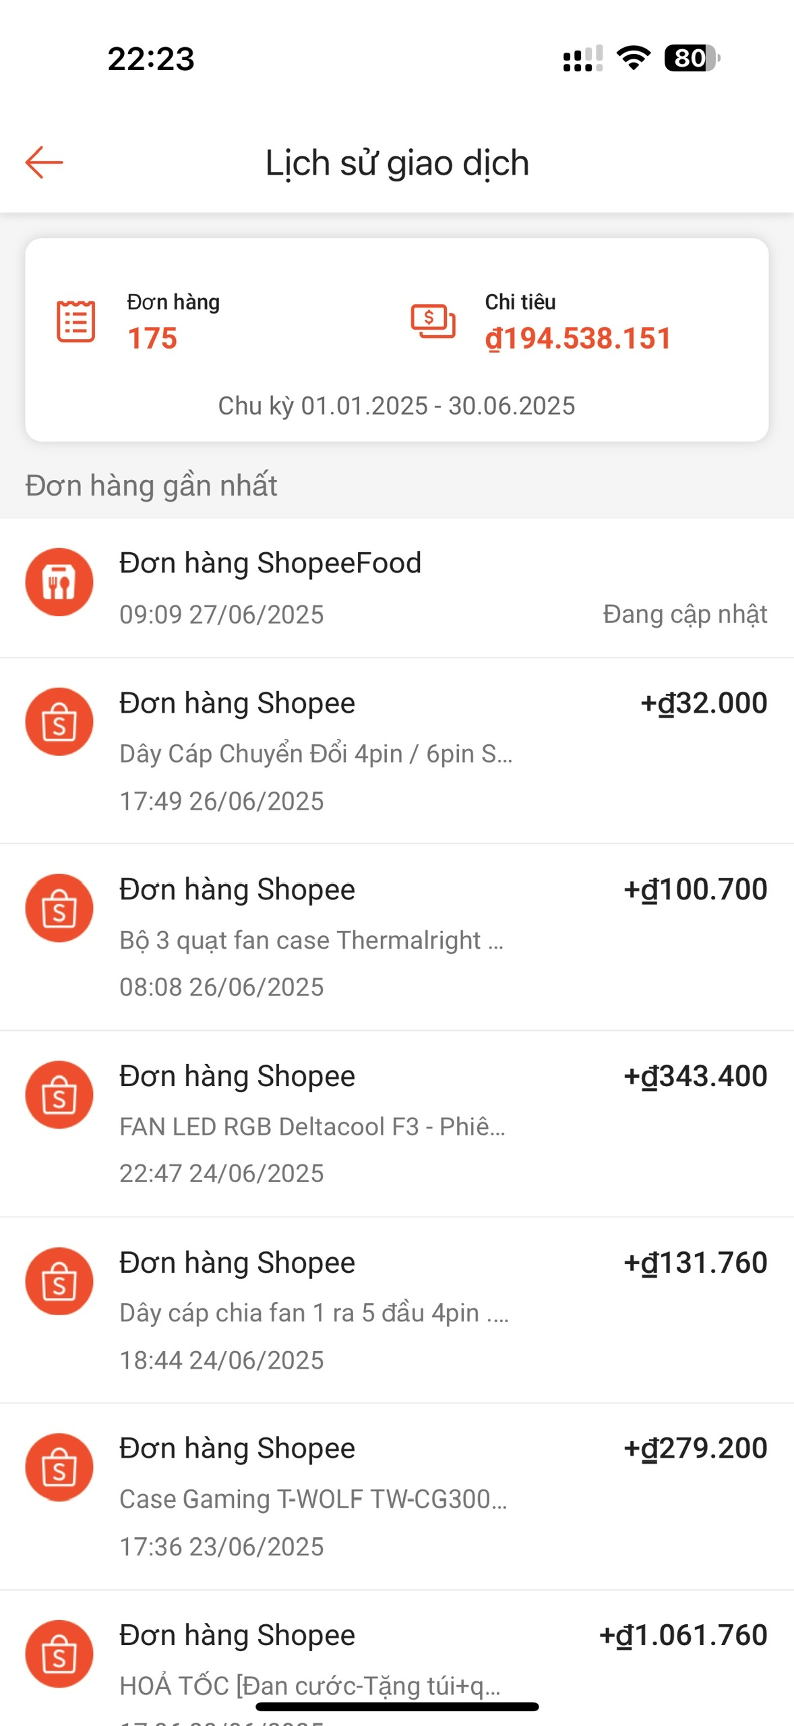794x1726 pixels.
Task: Tap shopping bag icon for T-WOLF case order
Action: [59, 1467]
